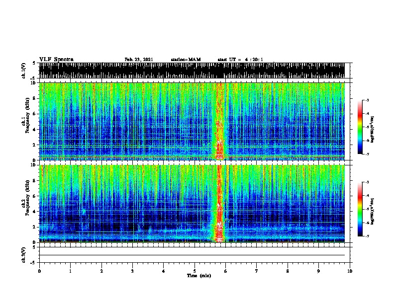Click the "-5" tick of ch.3(V) panel
Screen dimensions: 394x304
pyautogui.click(x=33, y=263)
